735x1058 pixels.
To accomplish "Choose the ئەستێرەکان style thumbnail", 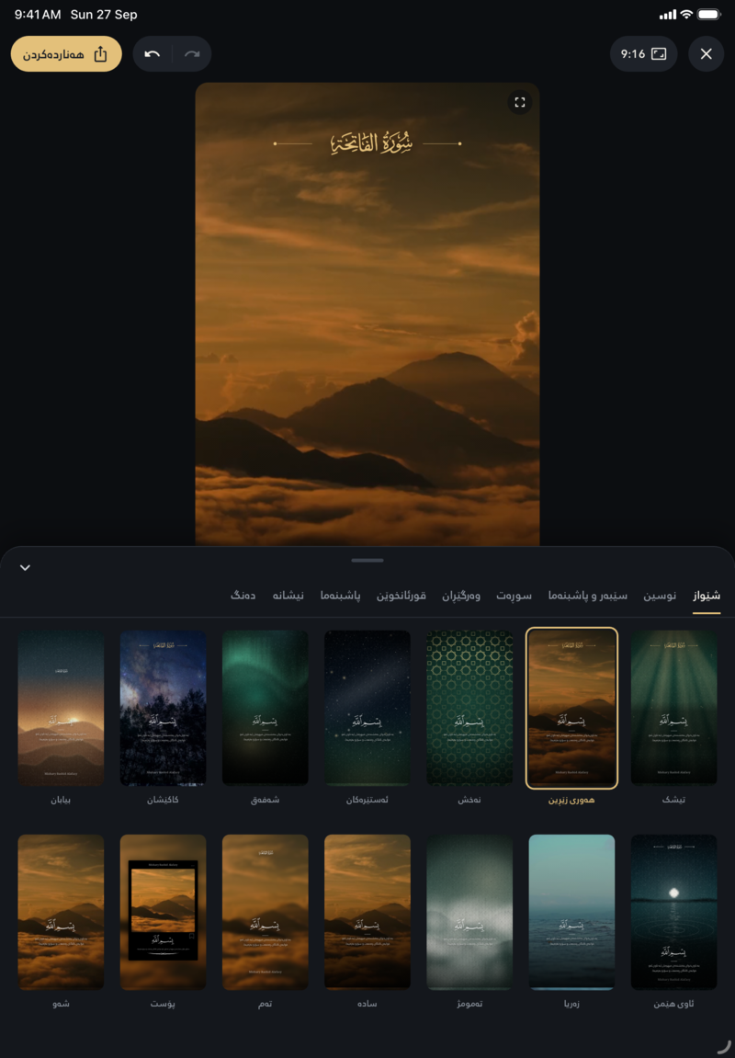I will coord(367,708).
